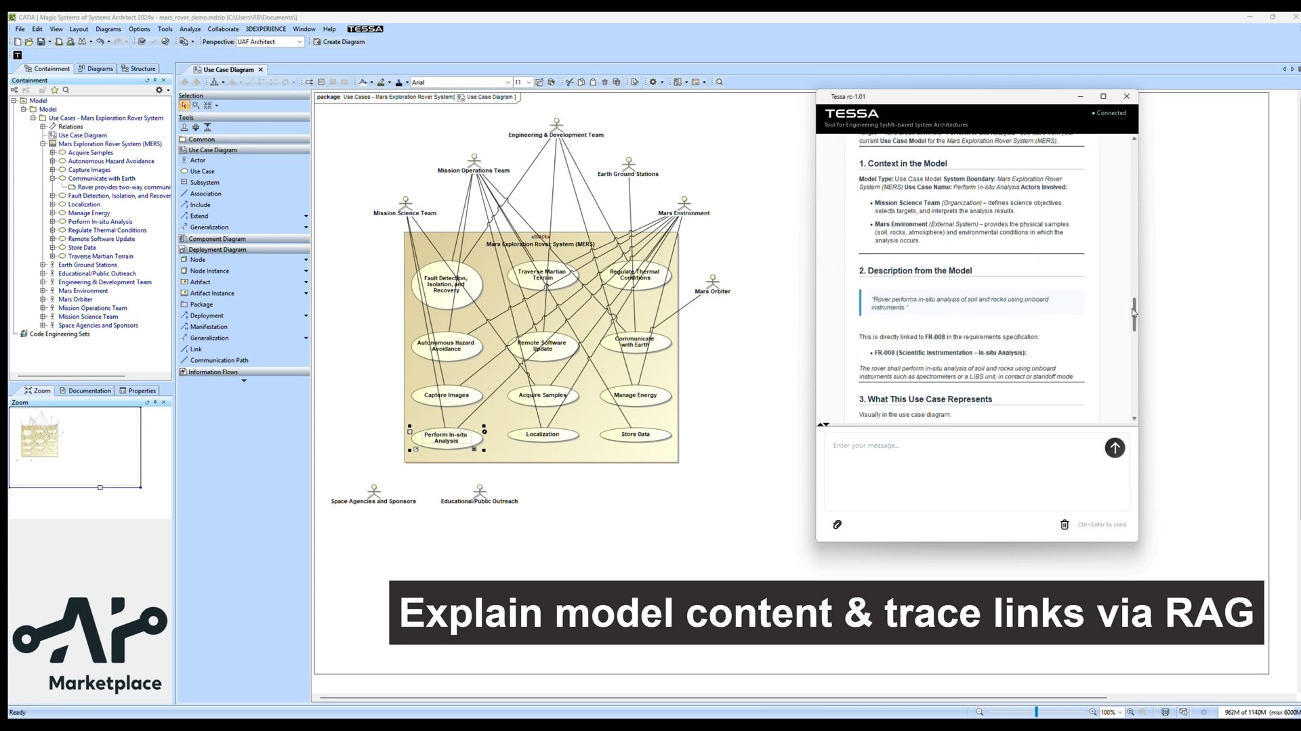The height and width of the screenshot is (731, 1301).
Task: Switch to the Diagrams browser tab
Action: click(96, 69)
